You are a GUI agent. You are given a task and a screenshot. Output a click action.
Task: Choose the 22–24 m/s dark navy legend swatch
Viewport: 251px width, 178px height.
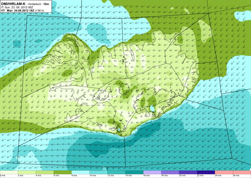[x=206, y=172]
